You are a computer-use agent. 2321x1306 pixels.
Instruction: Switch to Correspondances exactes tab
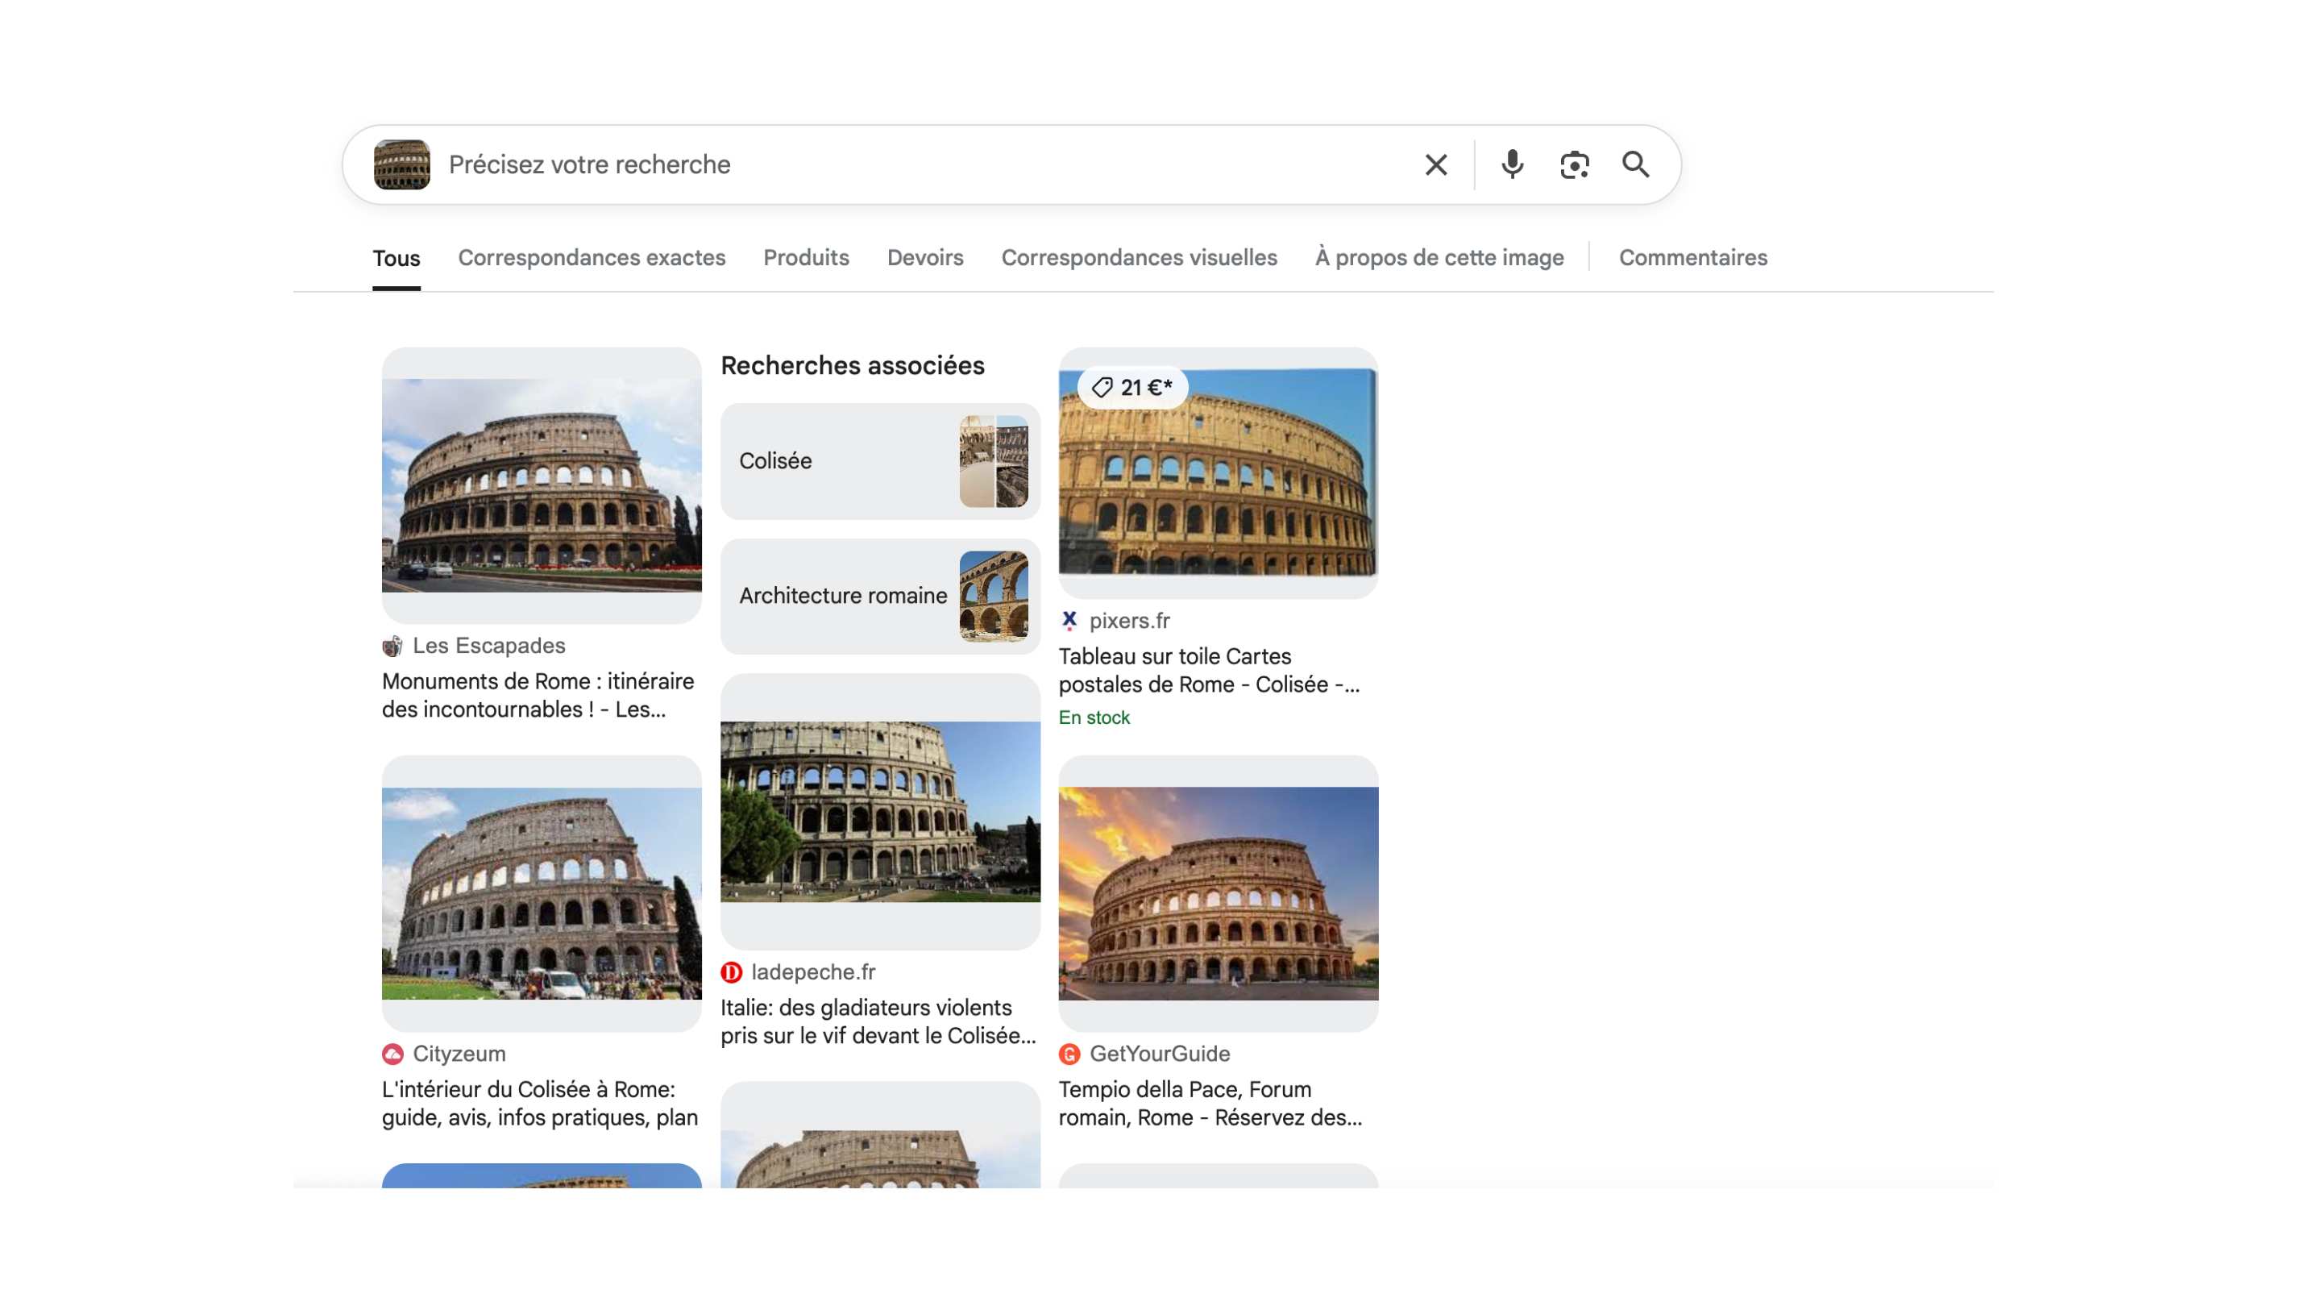coord(591,258)
